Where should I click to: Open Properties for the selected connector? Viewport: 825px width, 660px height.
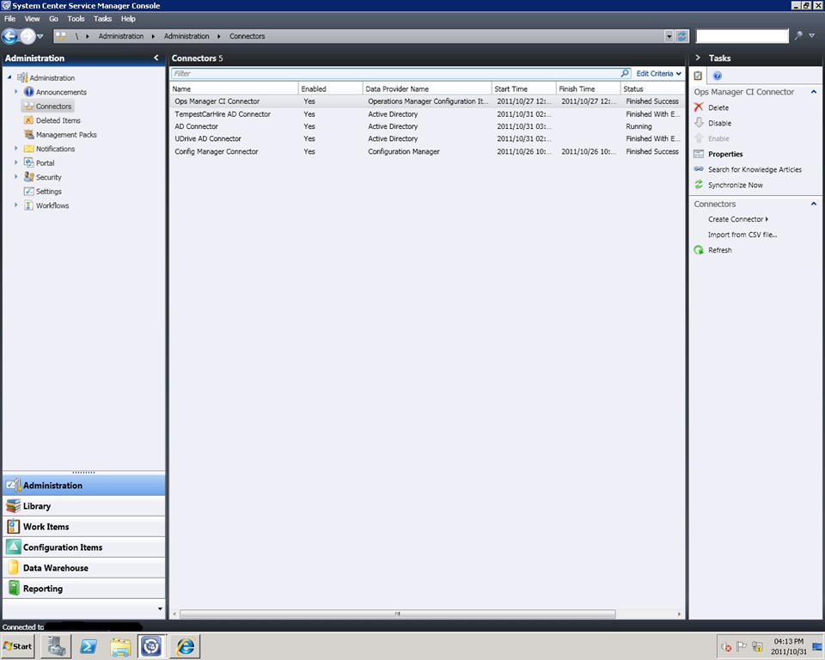[x=725, y=154]
